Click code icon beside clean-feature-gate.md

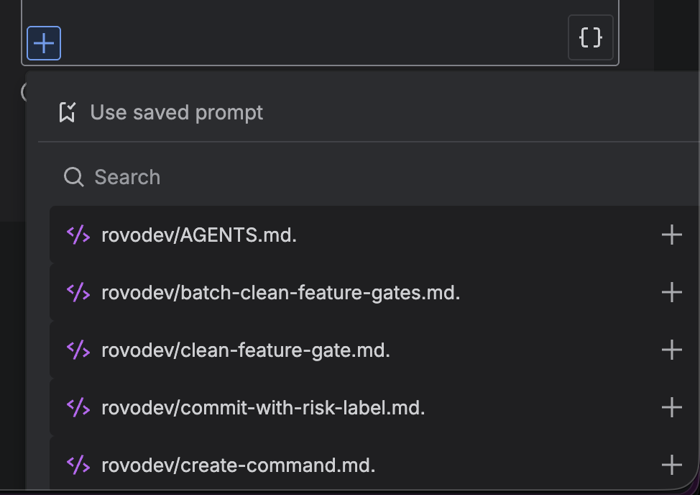[x=78, y=350]
